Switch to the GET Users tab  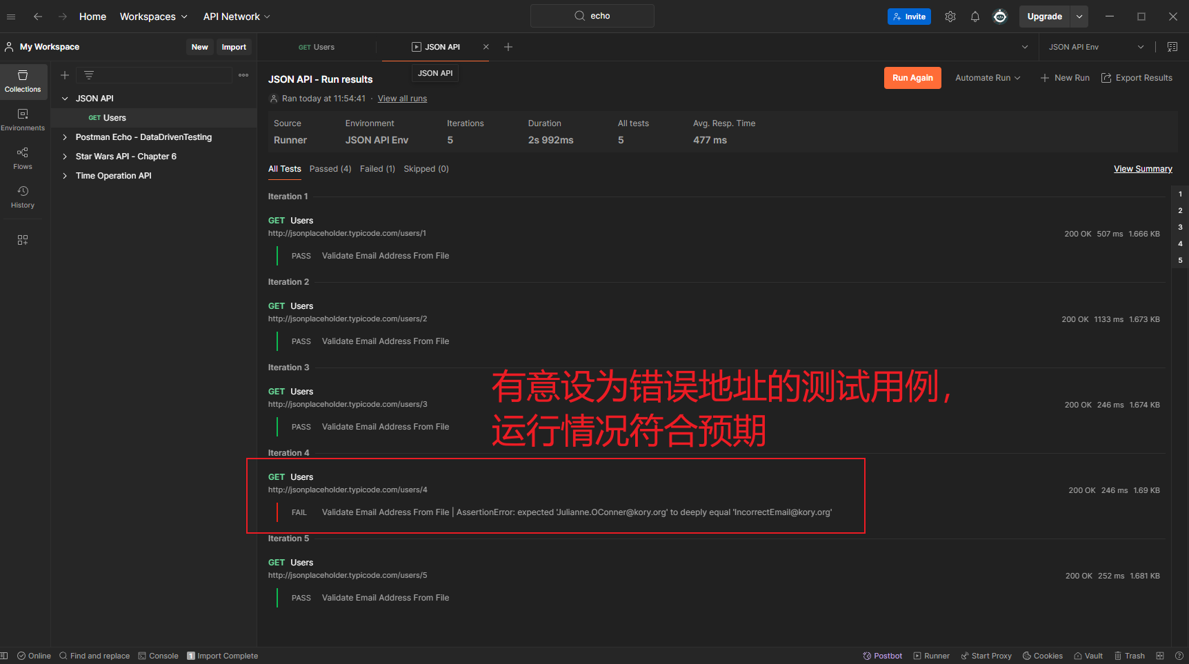(x=317, y=47)
